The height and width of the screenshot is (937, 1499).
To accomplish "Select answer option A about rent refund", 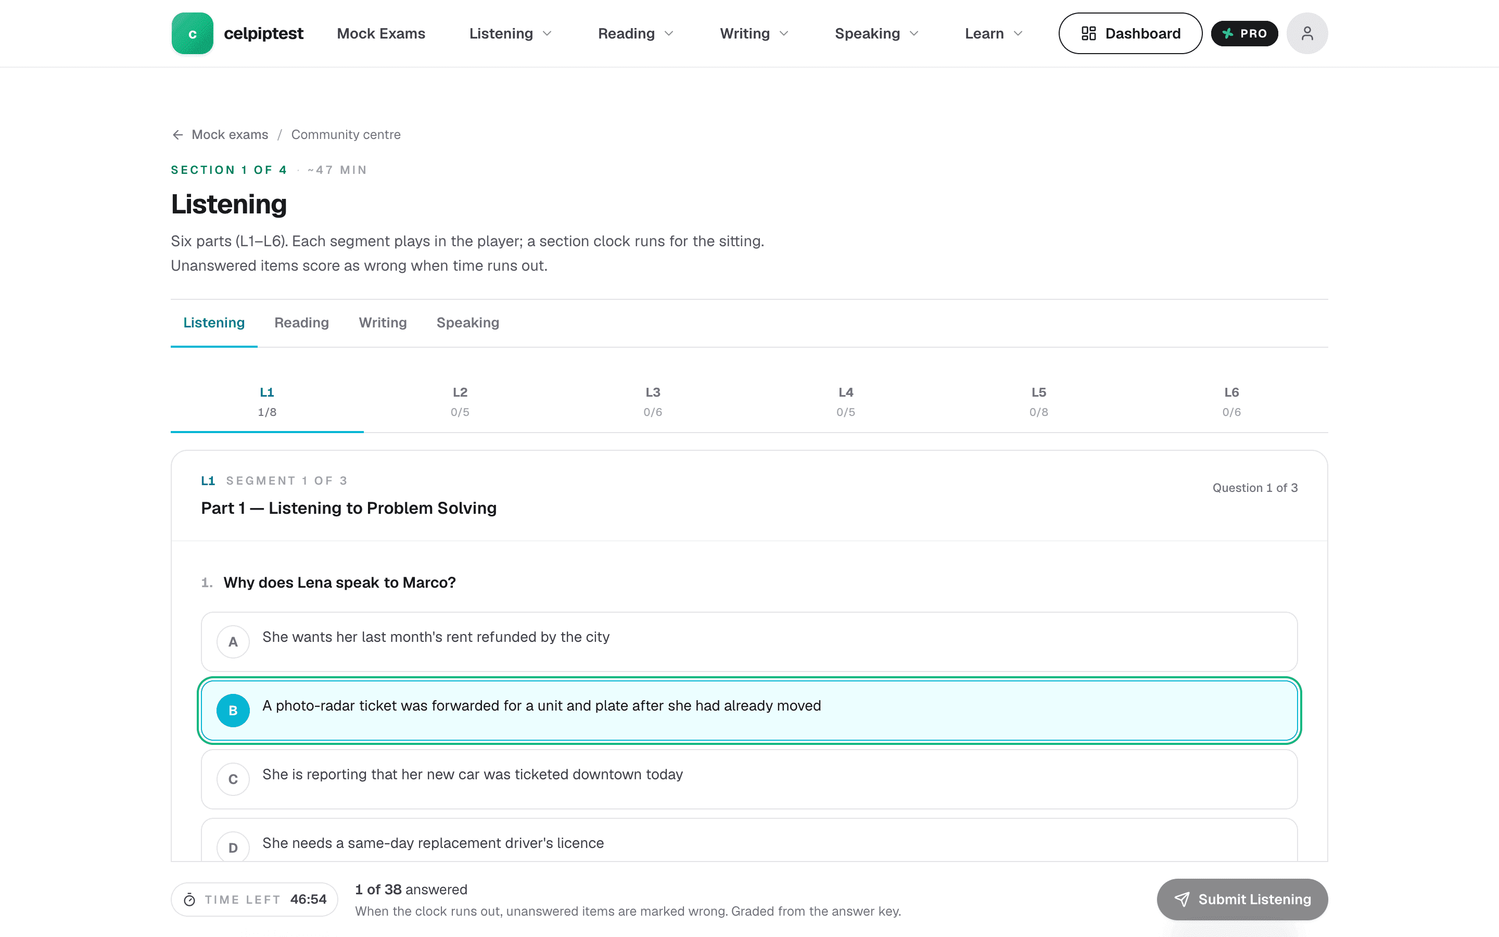I will pyautogui.click(x=749, y=641).
